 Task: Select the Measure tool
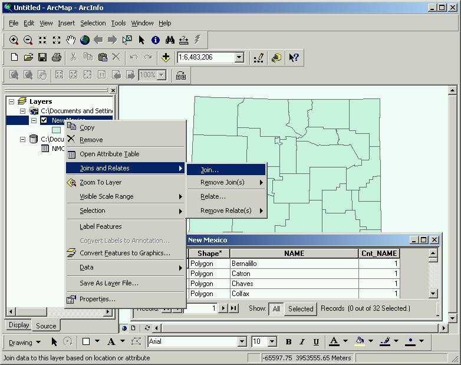click(x=184, y=40)
